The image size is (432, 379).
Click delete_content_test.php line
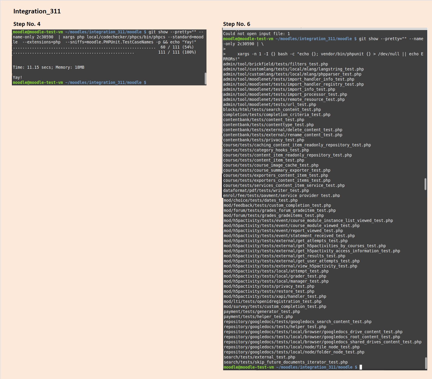pos(283,130)
